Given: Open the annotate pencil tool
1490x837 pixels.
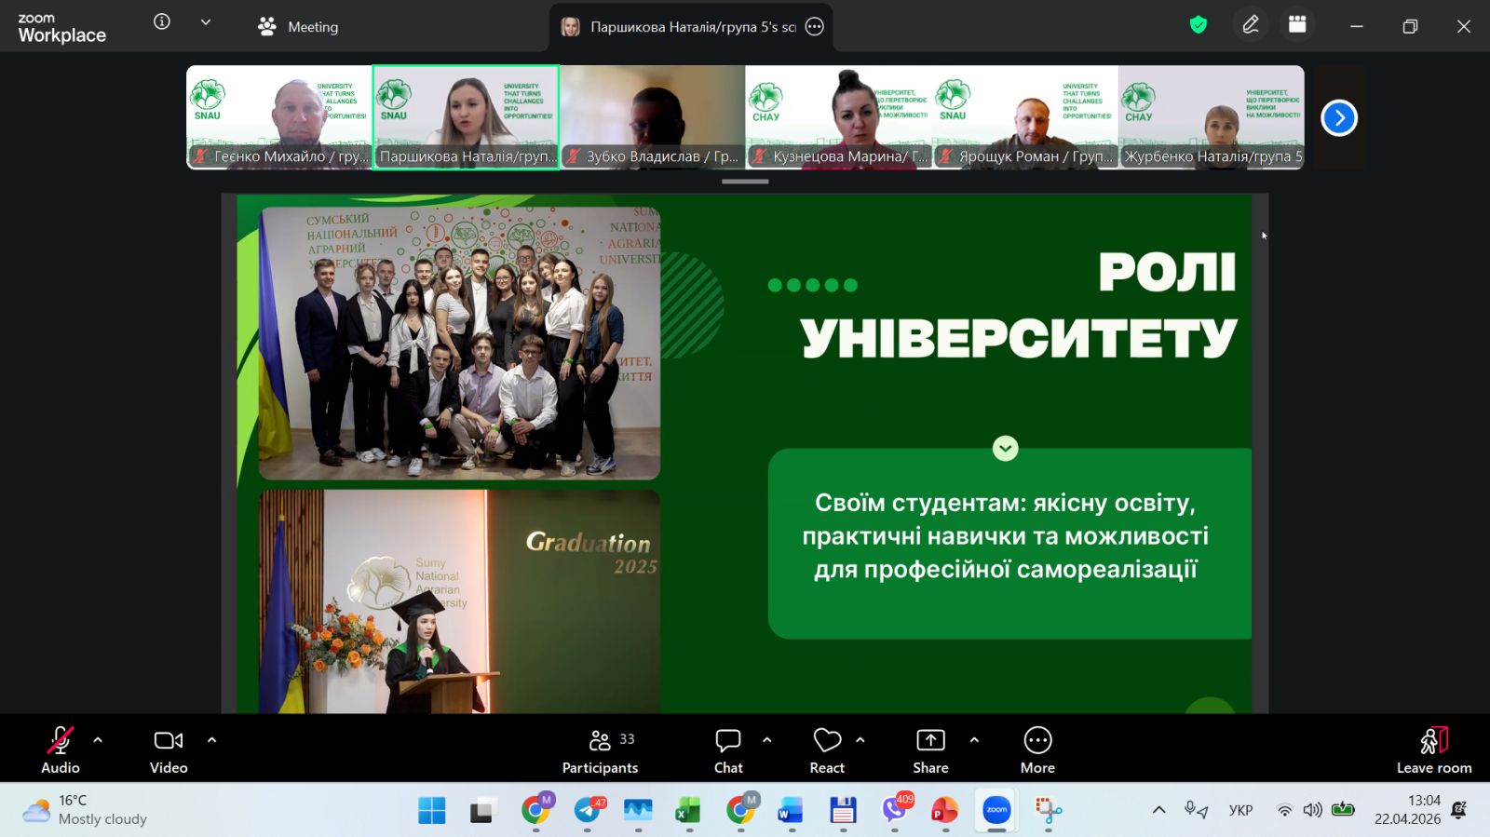Looking at the screenshot, I should click(x=1251, y=25).
